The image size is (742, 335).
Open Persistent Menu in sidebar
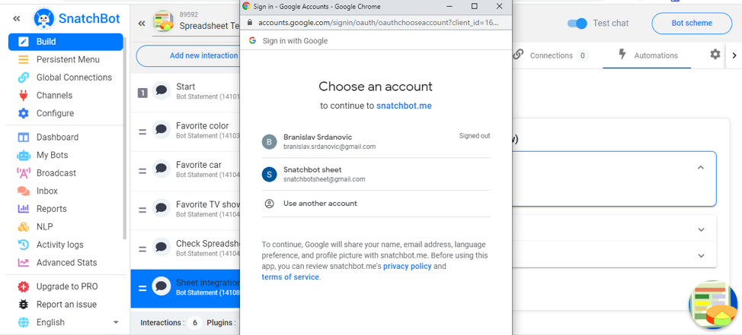(68, 59)
